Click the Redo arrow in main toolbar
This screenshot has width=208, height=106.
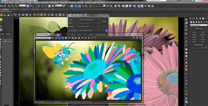pos(5,6)
